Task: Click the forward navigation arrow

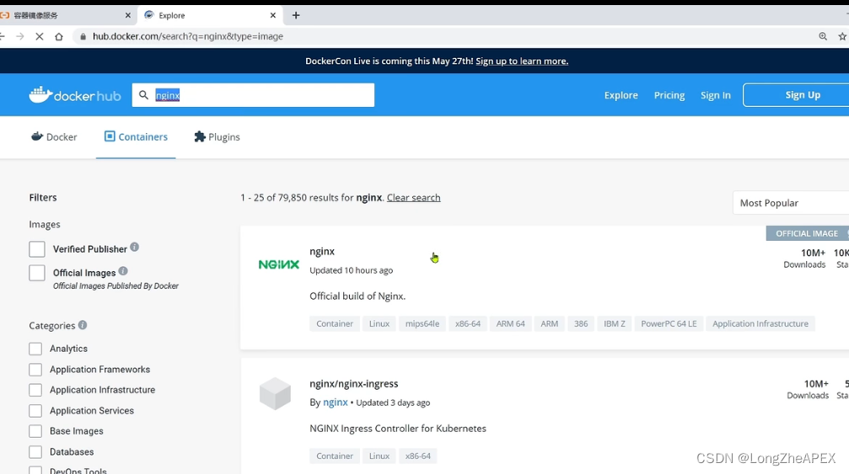Action: pos(20,36)
